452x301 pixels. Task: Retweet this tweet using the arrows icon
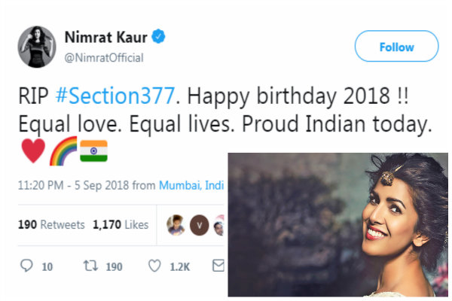(x=90, y=266)
